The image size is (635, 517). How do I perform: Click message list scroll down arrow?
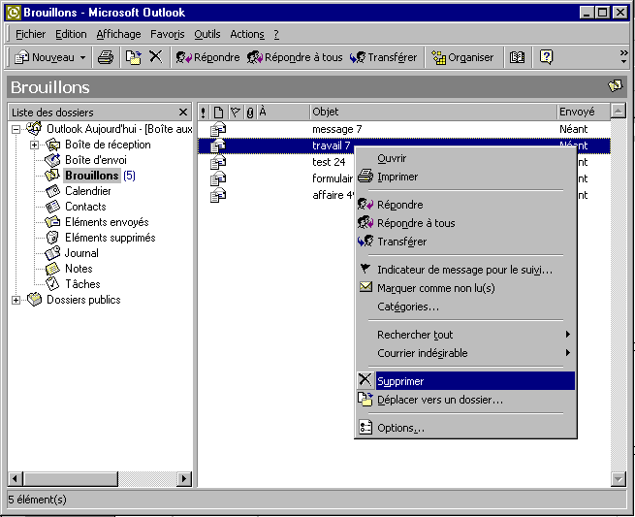tap(618, 479)
